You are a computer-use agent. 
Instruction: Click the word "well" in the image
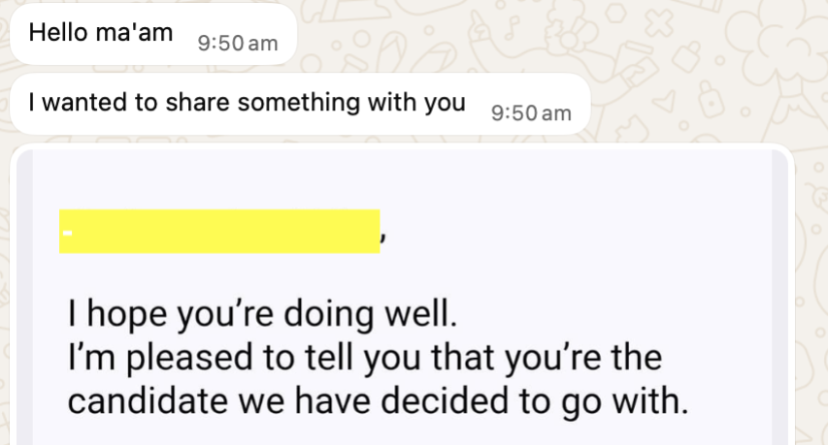point(422,315)
